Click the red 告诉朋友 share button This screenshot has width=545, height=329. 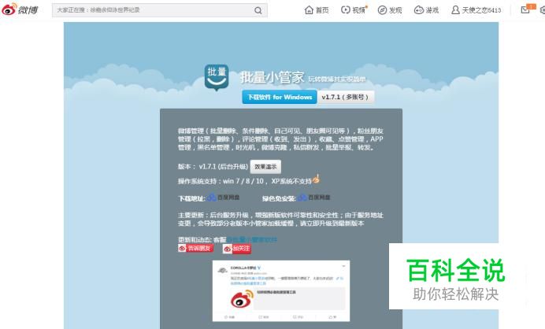point(195,248)
